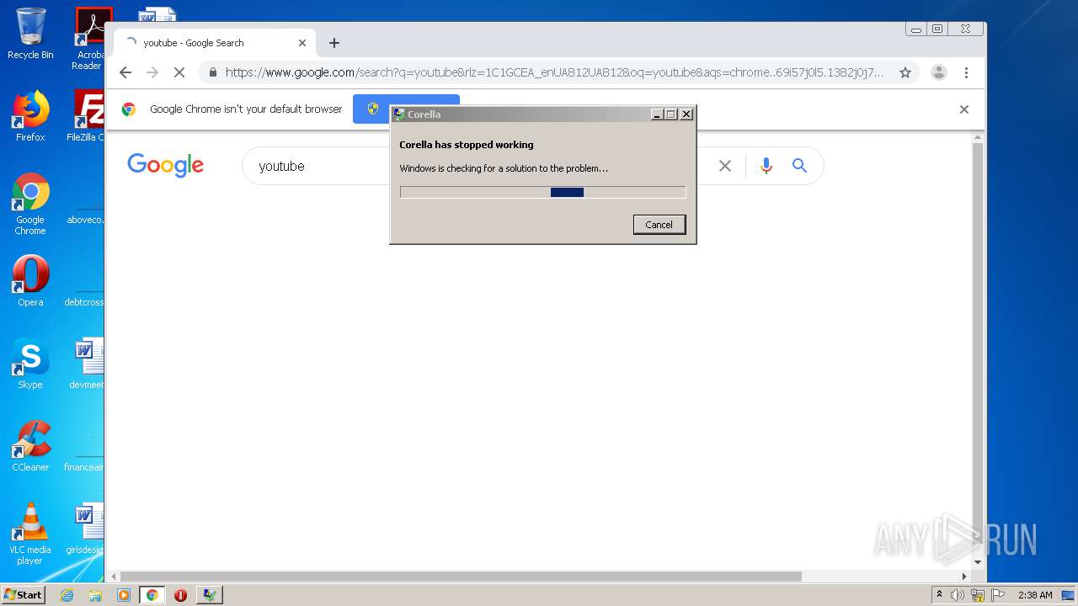Click the Show desktop button

tap(1069, 595)
